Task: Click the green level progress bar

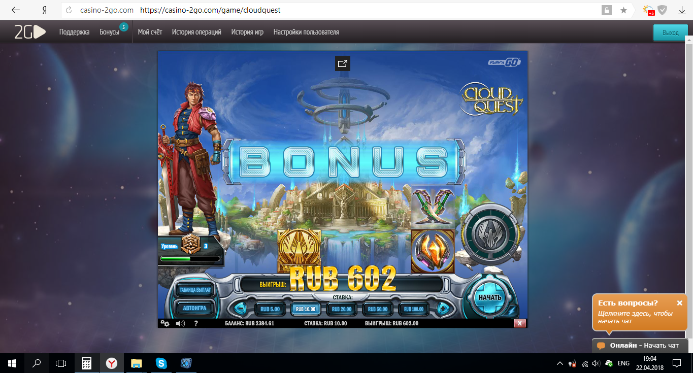Action: coord(190,259)
